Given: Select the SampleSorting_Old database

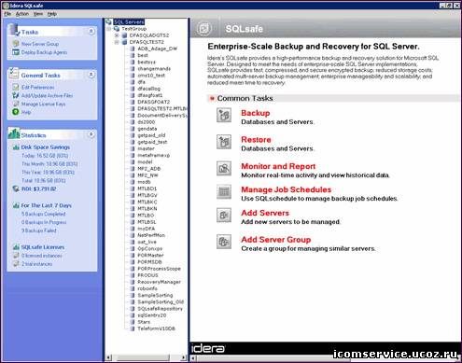Looking at the screenshot, I should (x=161, y=301).
